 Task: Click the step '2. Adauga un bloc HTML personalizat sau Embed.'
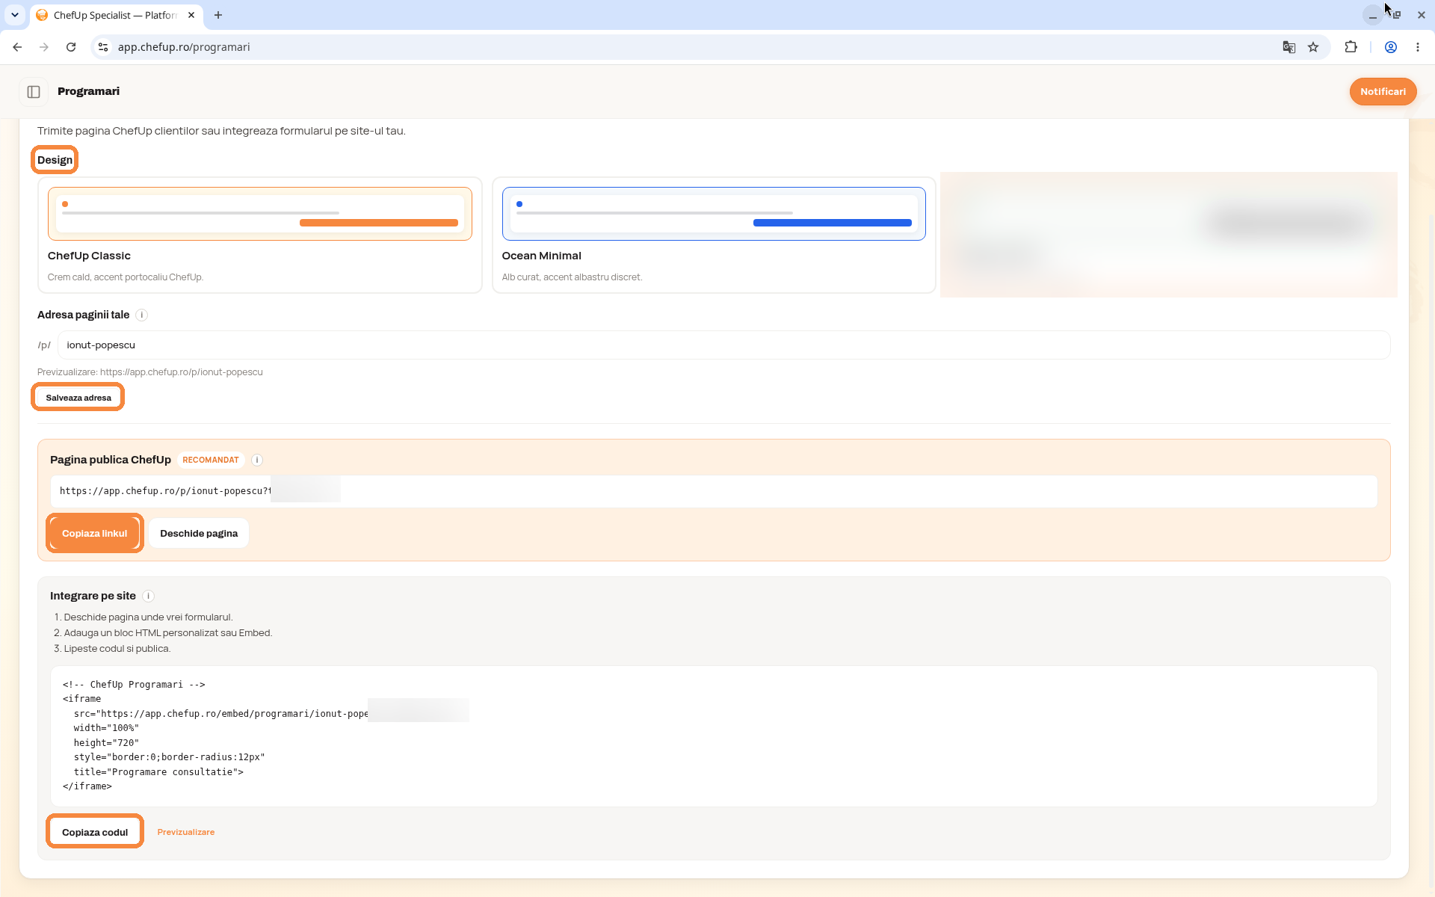(163, 633)
